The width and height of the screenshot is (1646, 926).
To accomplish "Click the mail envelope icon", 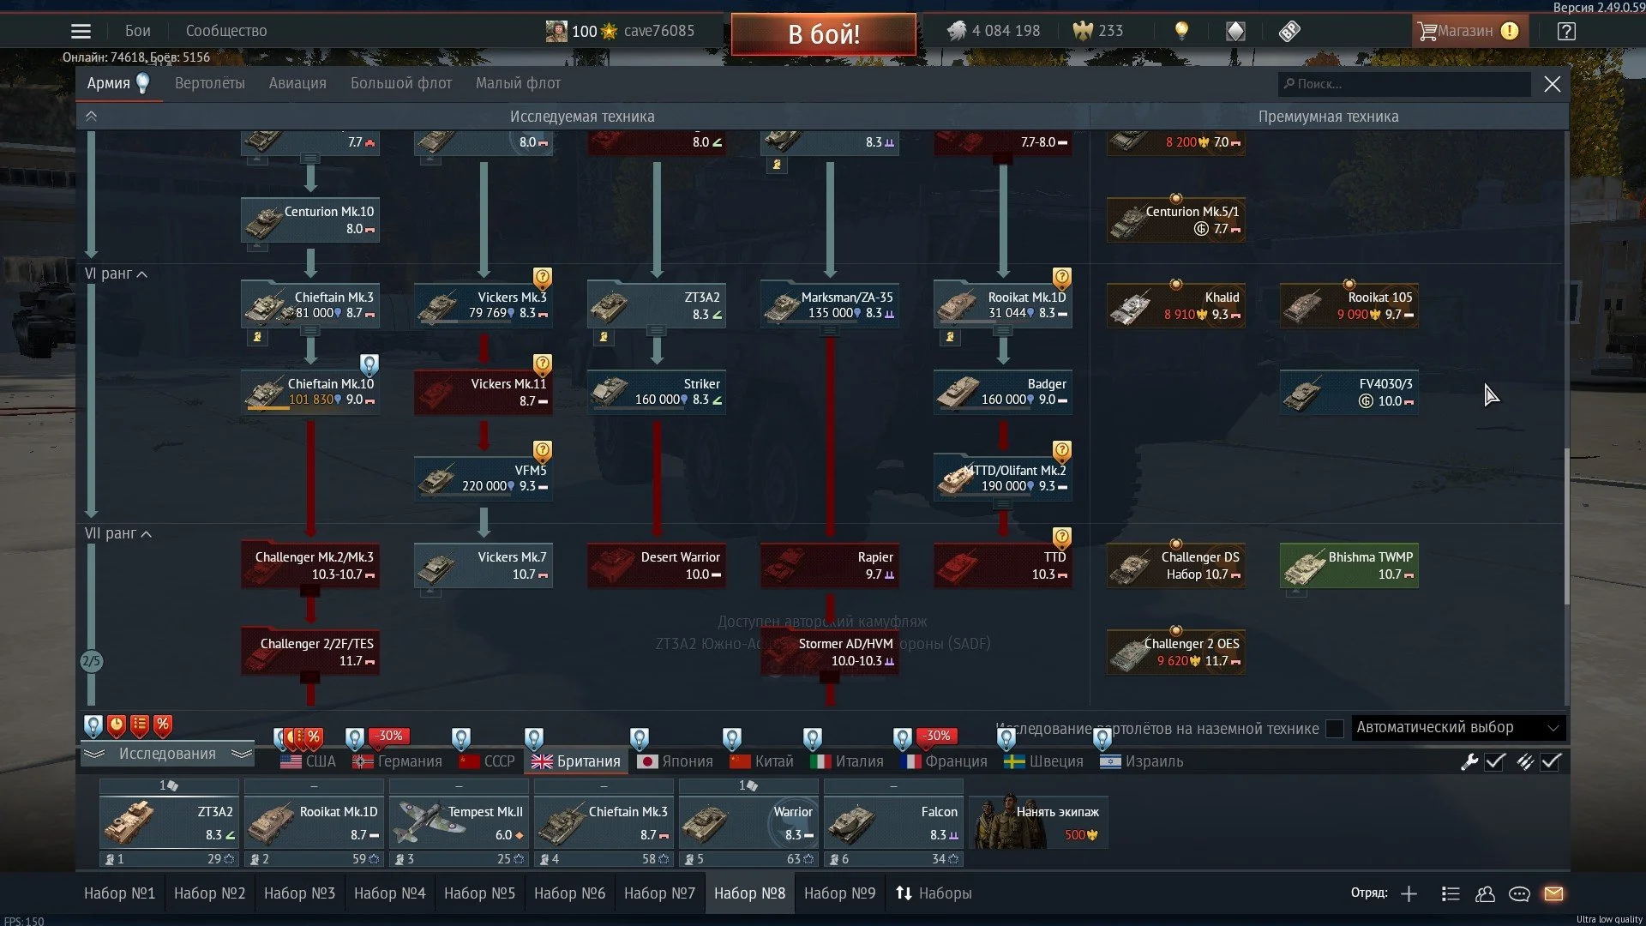I will tap(1553, 893).
